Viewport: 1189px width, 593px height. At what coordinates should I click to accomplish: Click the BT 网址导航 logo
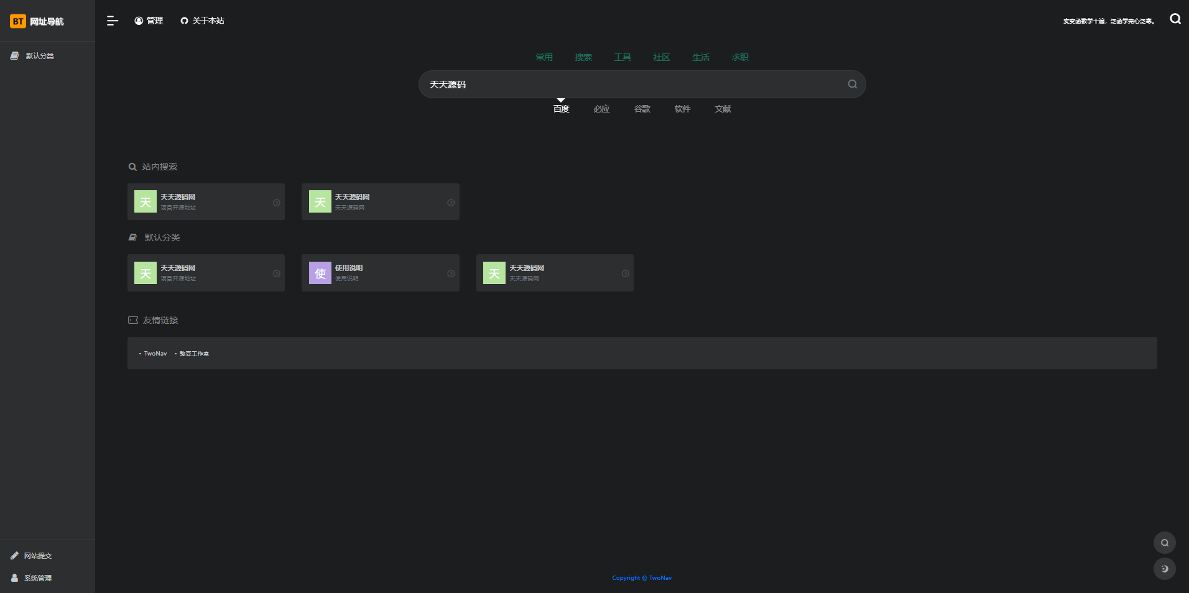pyautogui.click(x=37, y=22)
